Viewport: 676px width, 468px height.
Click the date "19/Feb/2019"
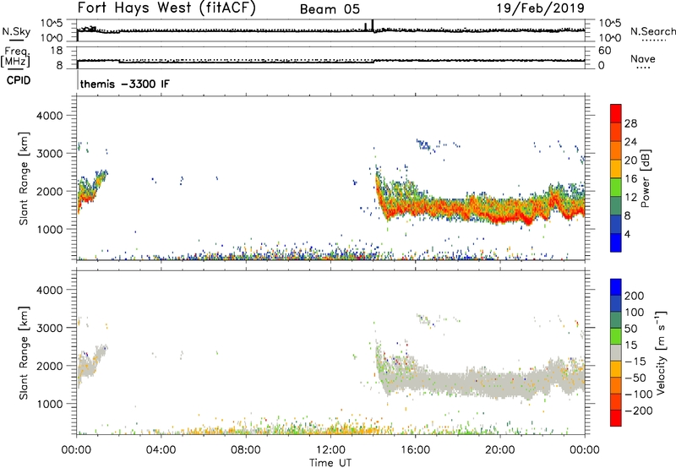(x=540, y=8)
